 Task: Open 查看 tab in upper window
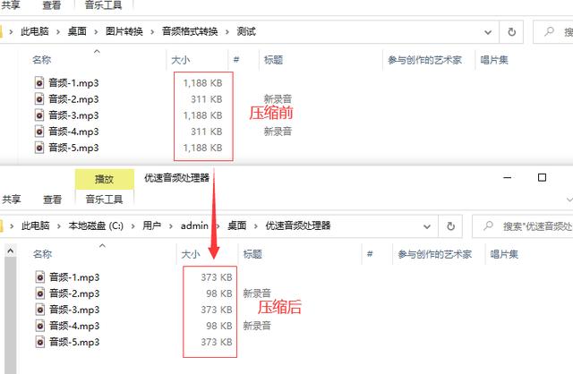click(x=52, y=5)
